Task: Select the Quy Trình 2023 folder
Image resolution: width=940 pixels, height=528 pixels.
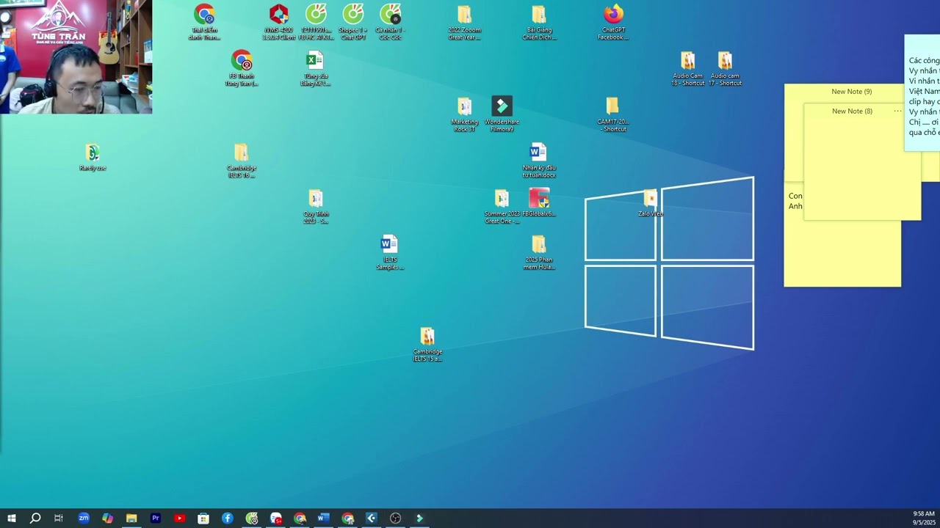Action: [x=316, y=207]
